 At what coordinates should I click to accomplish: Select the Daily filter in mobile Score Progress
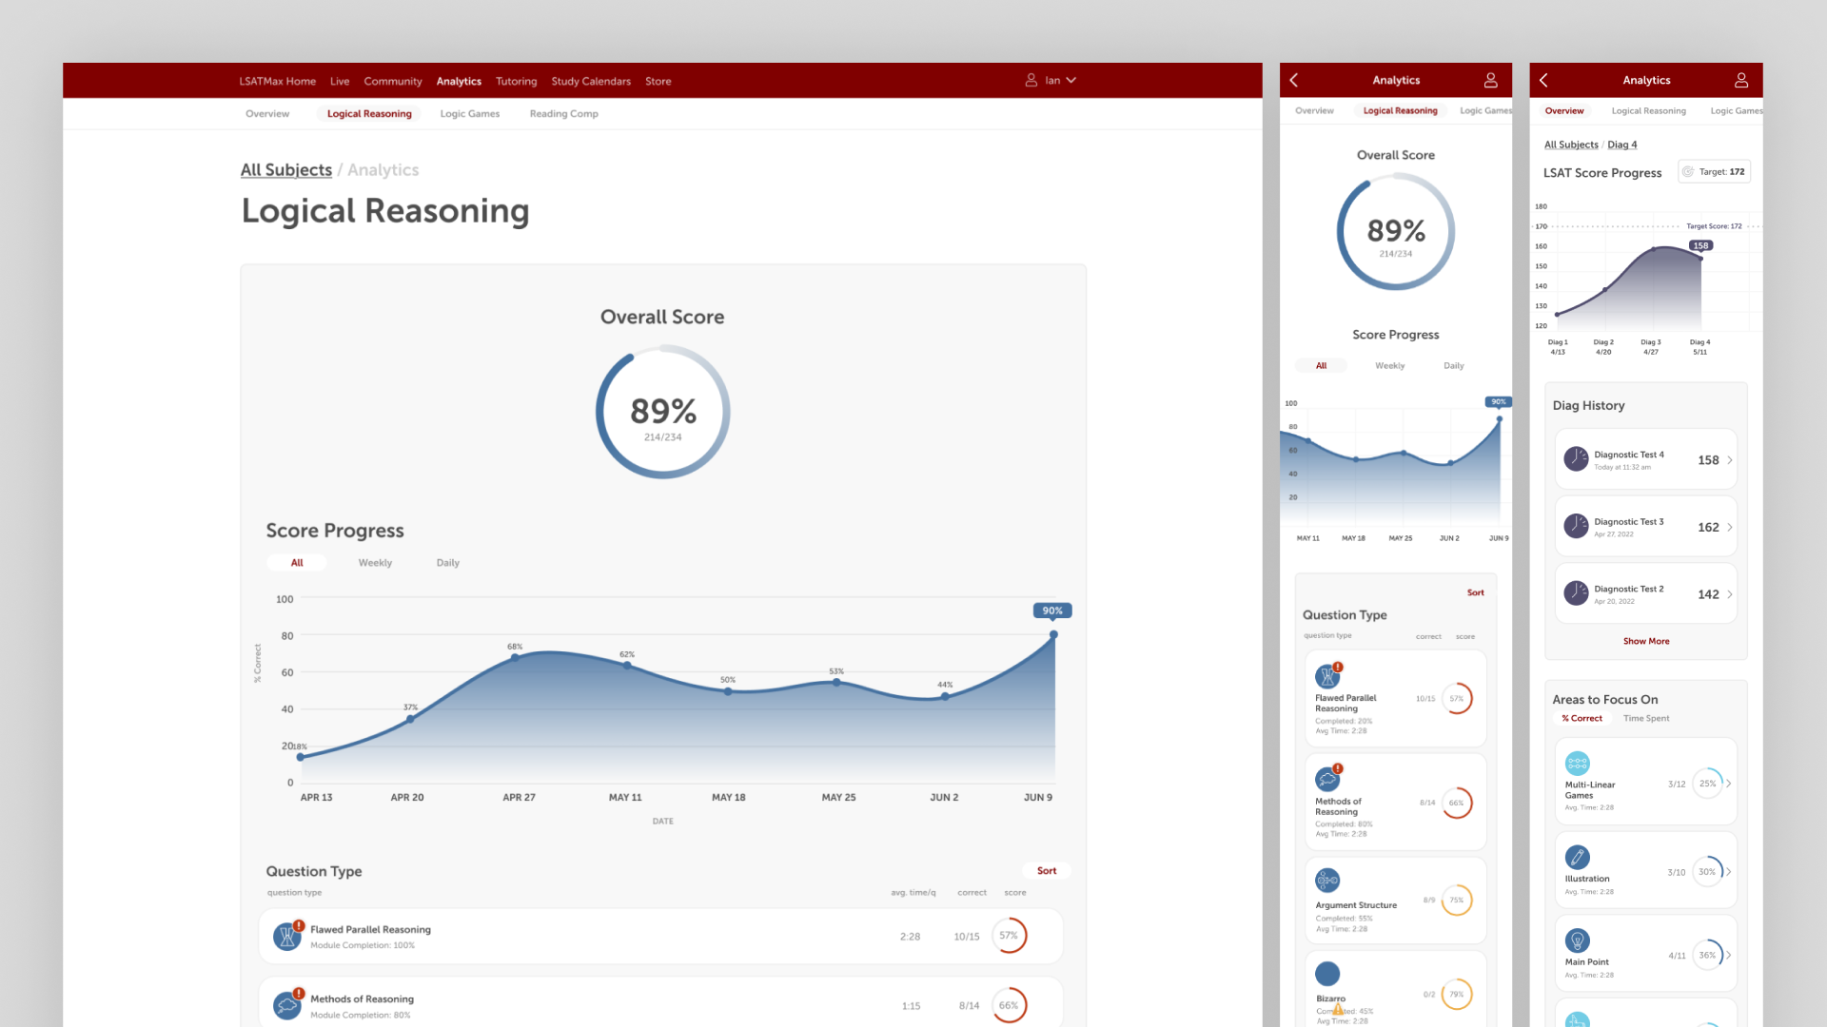pos(1454,366)
